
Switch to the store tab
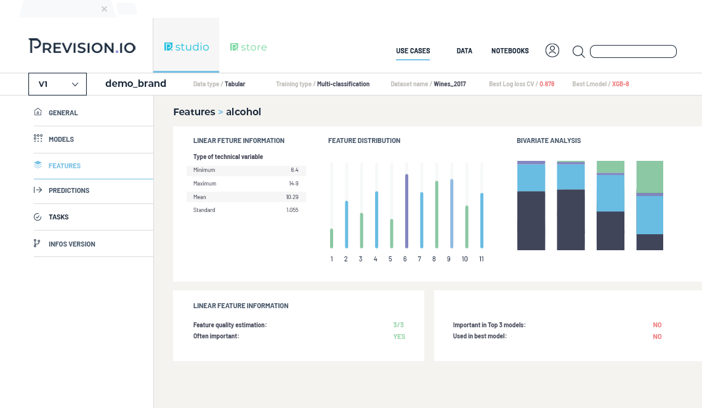point(248,47)
